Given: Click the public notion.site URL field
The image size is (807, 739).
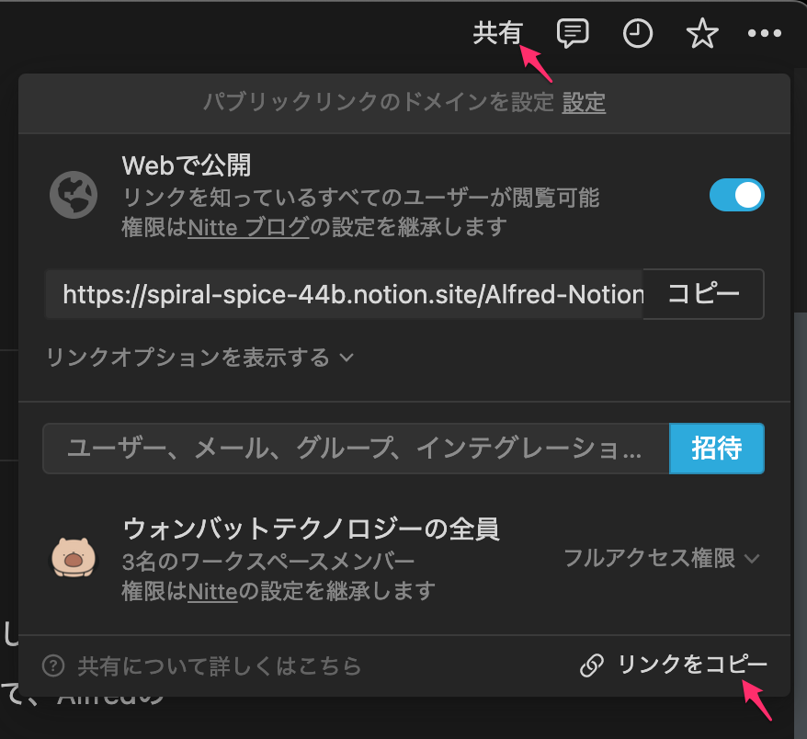Looking at the screenshot, I should 345,294.
